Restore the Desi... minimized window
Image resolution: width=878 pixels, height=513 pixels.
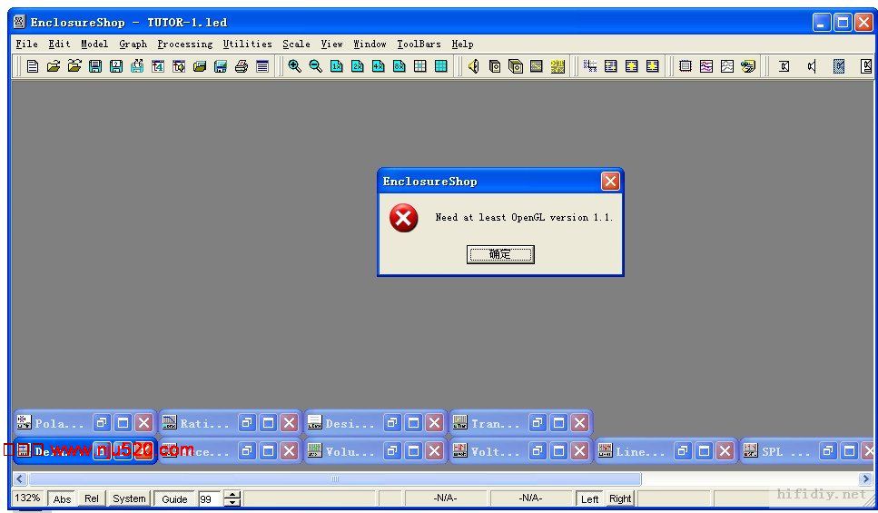[x=392, y=422]
